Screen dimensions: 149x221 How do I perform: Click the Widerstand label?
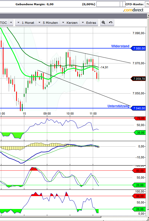(x=120, y=46)
